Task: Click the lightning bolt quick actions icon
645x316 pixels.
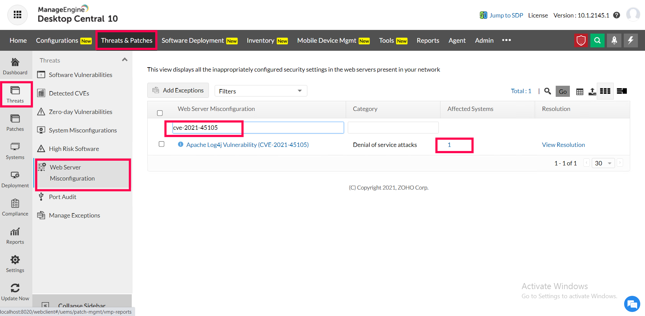Action: click(x=631, y=40)
